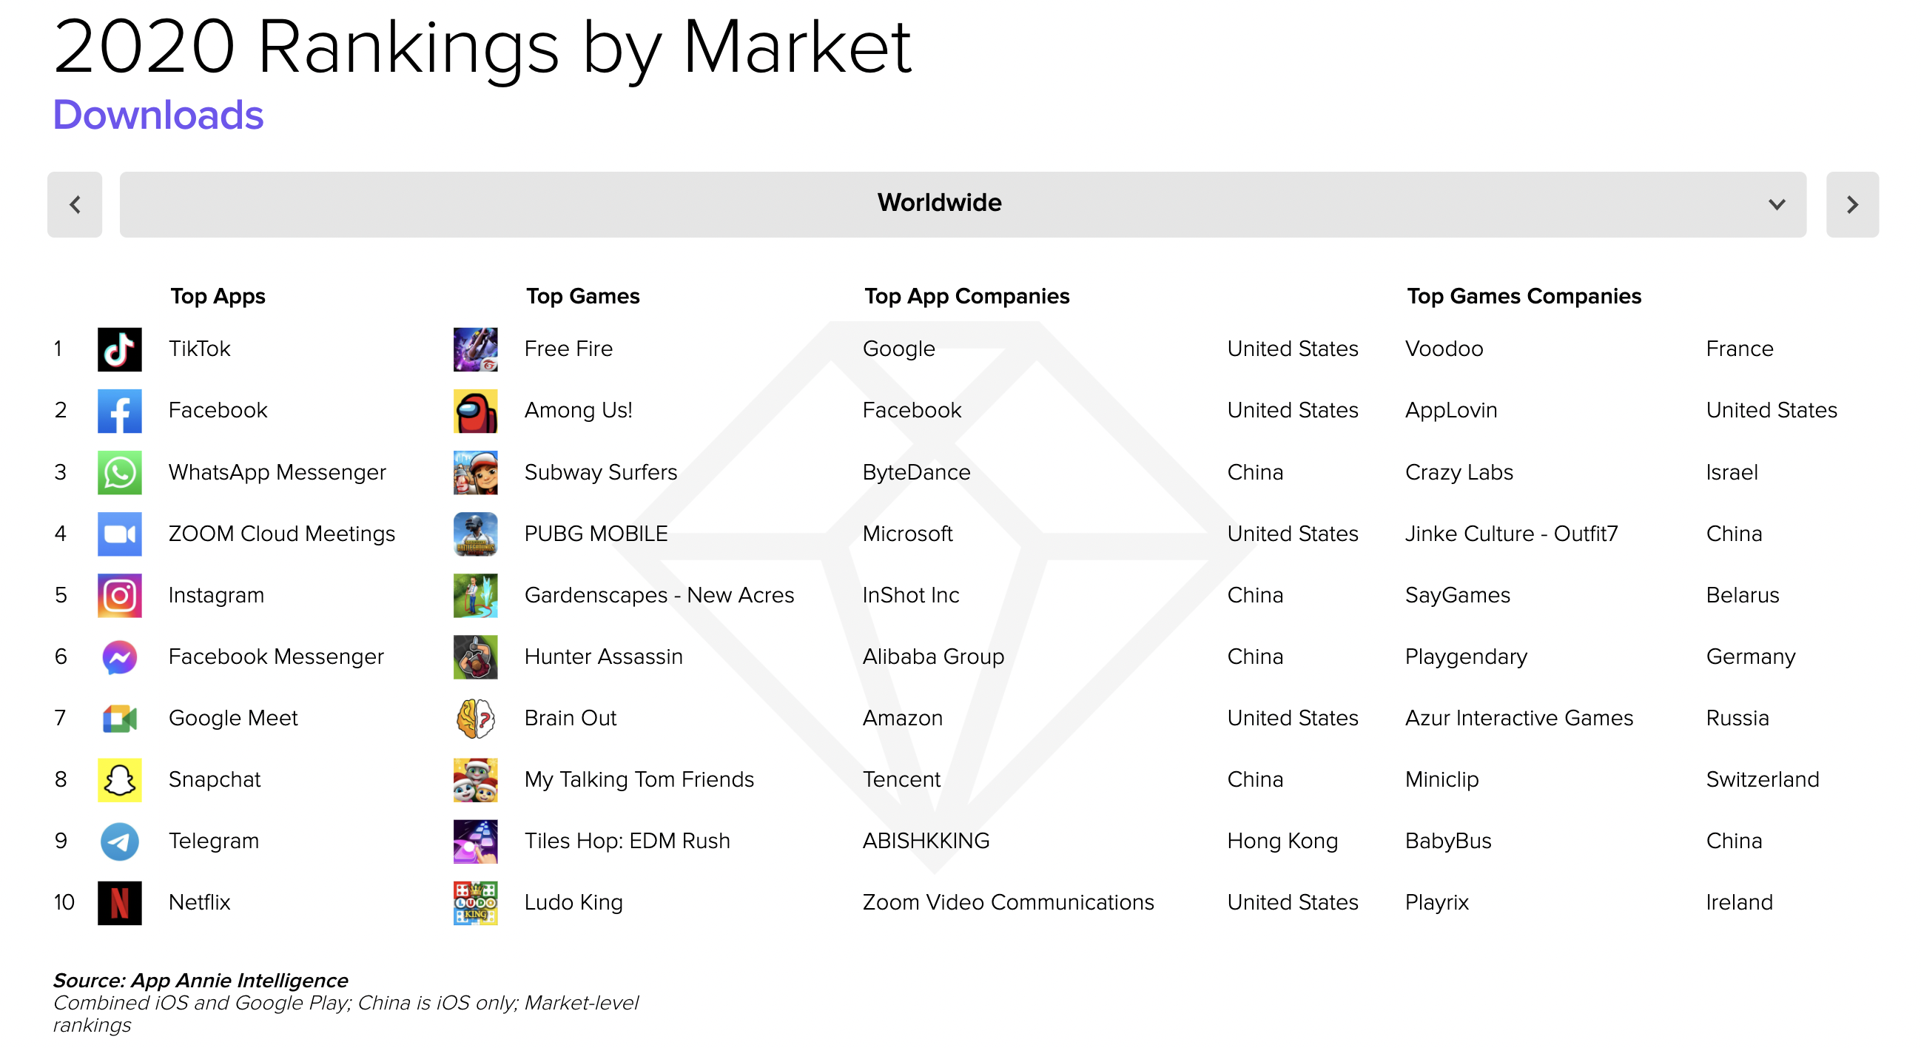Click the Among Us! game icon
The width and height of the screenshot is (1921, 1048).
click(476, 411)
